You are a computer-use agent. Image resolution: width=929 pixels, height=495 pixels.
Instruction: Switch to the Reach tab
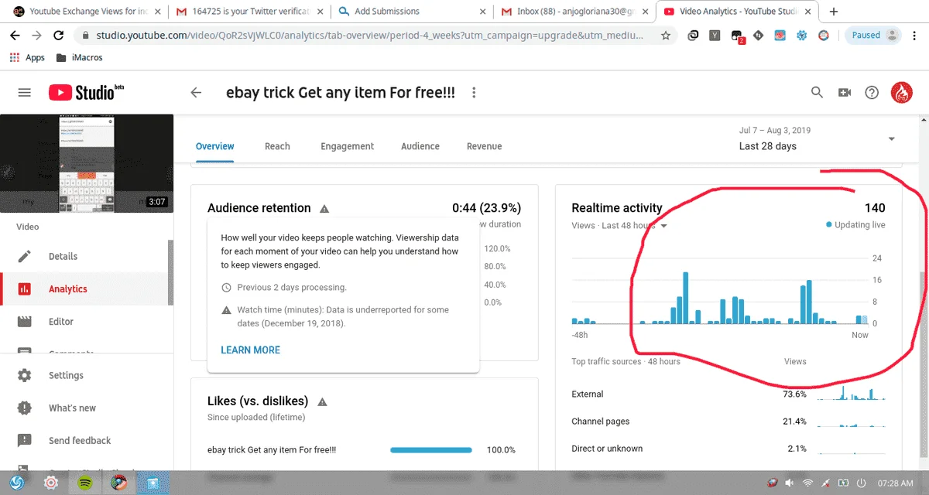[277, 146]
